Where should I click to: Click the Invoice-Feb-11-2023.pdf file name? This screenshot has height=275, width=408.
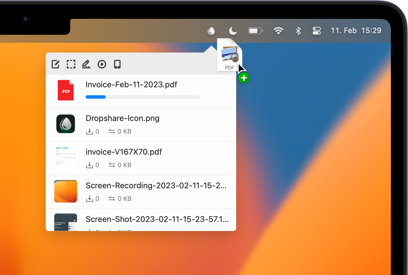pyautogui.click(x=131, y=84)
